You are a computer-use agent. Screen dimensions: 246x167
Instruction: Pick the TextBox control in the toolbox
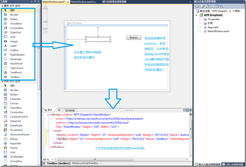(x=19, y=77)
